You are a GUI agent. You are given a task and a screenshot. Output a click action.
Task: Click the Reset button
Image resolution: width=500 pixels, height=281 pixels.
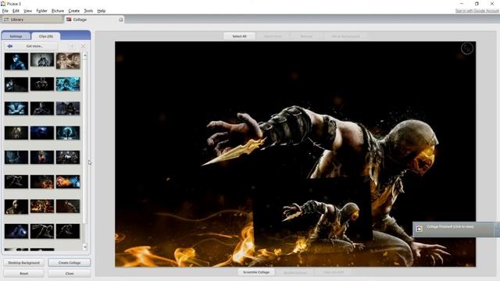(24, 273)
